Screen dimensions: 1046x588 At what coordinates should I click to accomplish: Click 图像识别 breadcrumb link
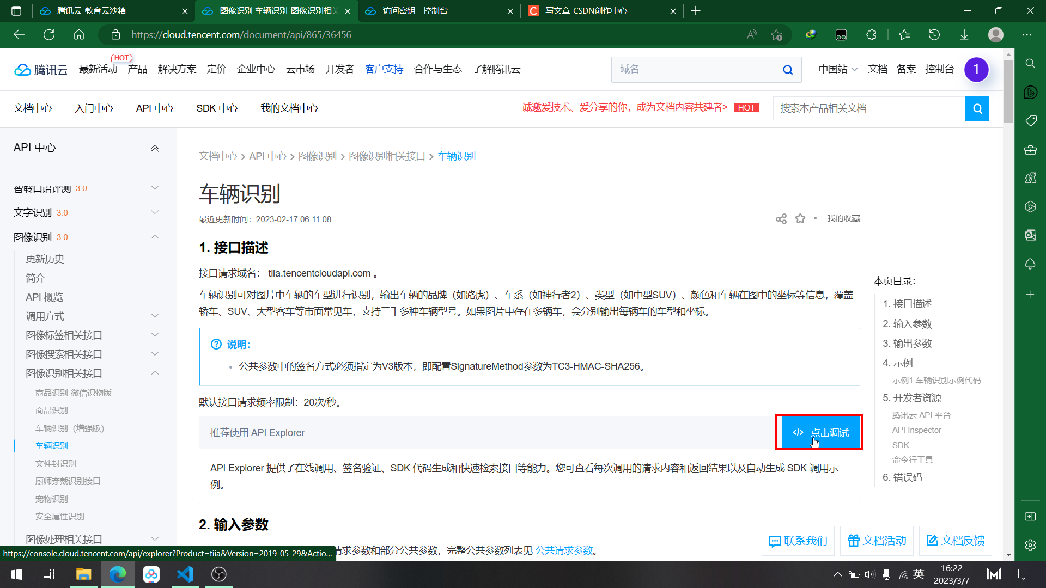point(318,156)
